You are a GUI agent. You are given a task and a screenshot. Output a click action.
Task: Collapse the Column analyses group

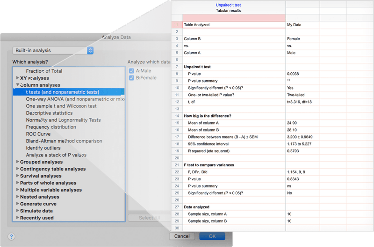[18, 85]
